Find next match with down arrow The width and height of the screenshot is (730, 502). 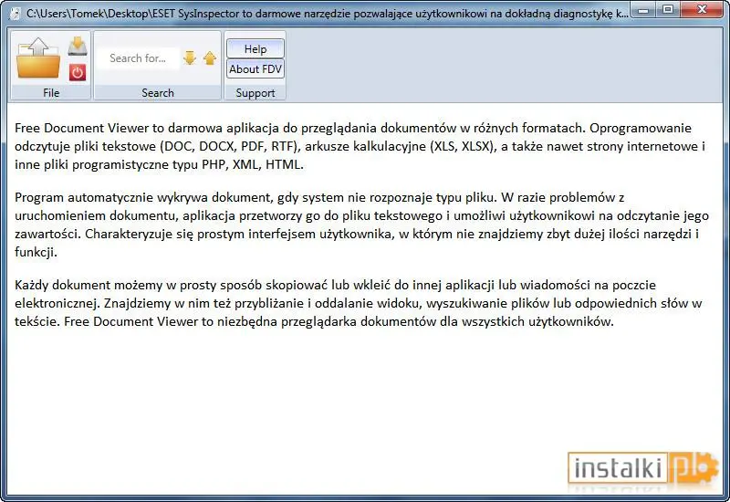pyautogui.click(x=190, y=58)
